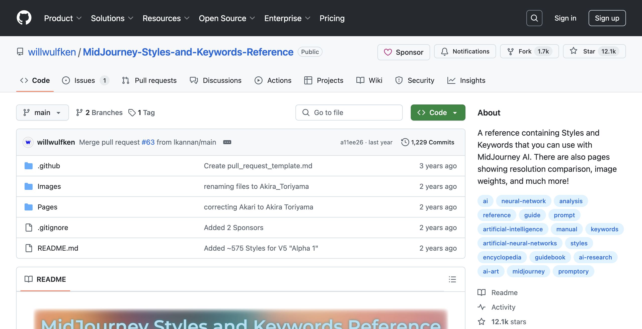Open the .github folder

click(49, 166)
